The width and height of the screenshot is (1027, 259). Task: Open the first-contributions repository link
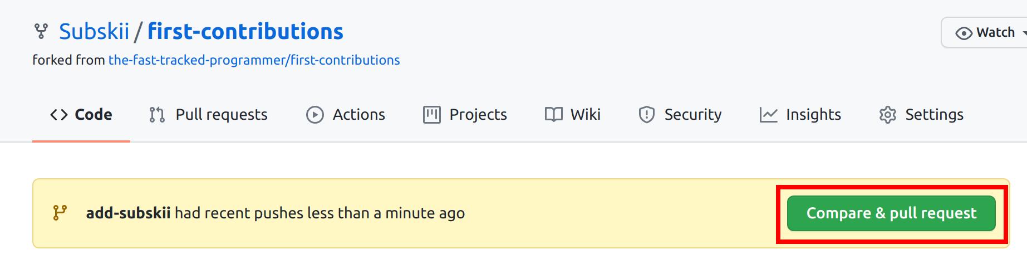[245, 32]
